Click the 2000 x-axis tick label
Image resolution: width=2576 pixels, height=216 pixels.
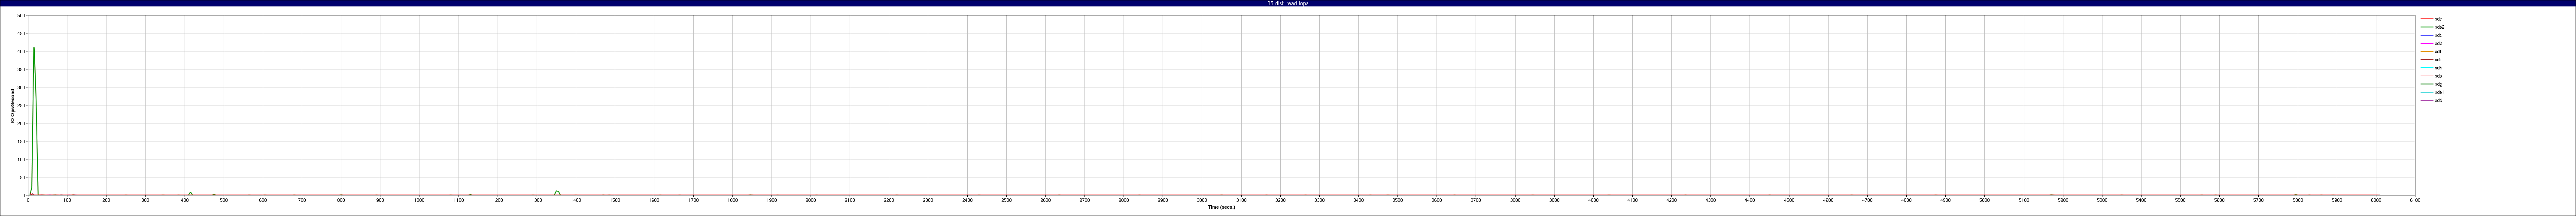coord(811,200)
